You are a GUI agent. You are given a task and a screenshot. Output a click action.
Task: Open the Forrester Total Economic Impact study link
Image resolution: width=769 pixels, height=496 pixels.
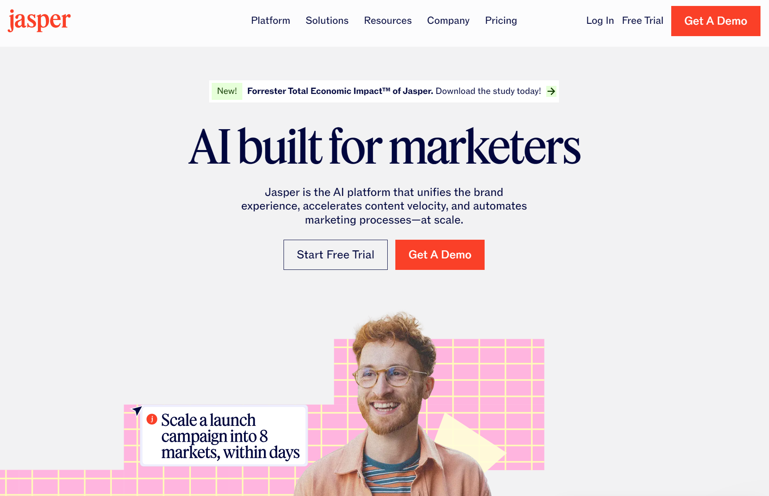click(394, 91)
